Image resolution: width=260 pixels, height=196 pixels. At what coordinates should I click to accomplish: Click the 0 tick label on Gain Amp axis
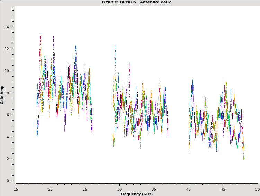click(x=8, y=181)
